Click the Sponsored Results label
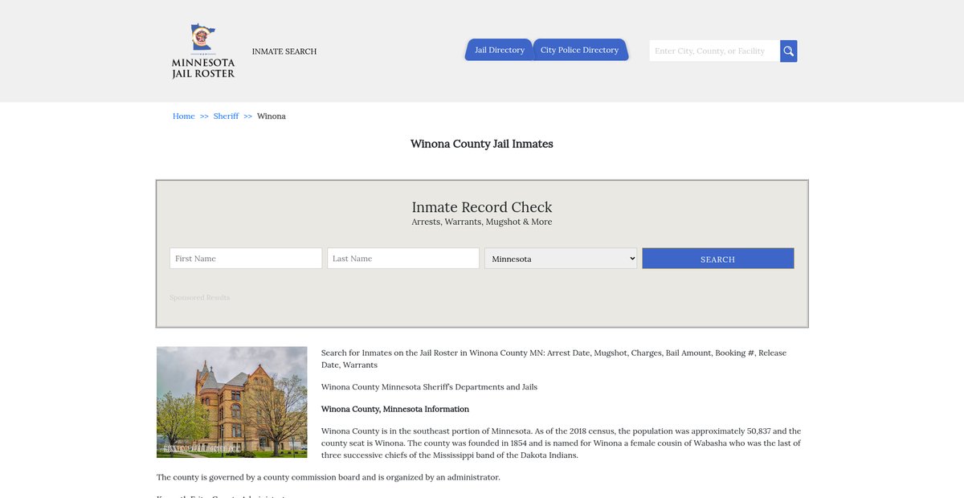Viewport: 964px width, 498px height. [199, 298]
